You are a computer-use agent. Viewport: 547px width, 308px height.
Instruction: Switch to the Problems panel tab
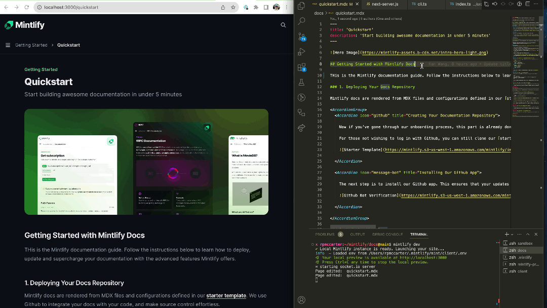click(325, 235)
